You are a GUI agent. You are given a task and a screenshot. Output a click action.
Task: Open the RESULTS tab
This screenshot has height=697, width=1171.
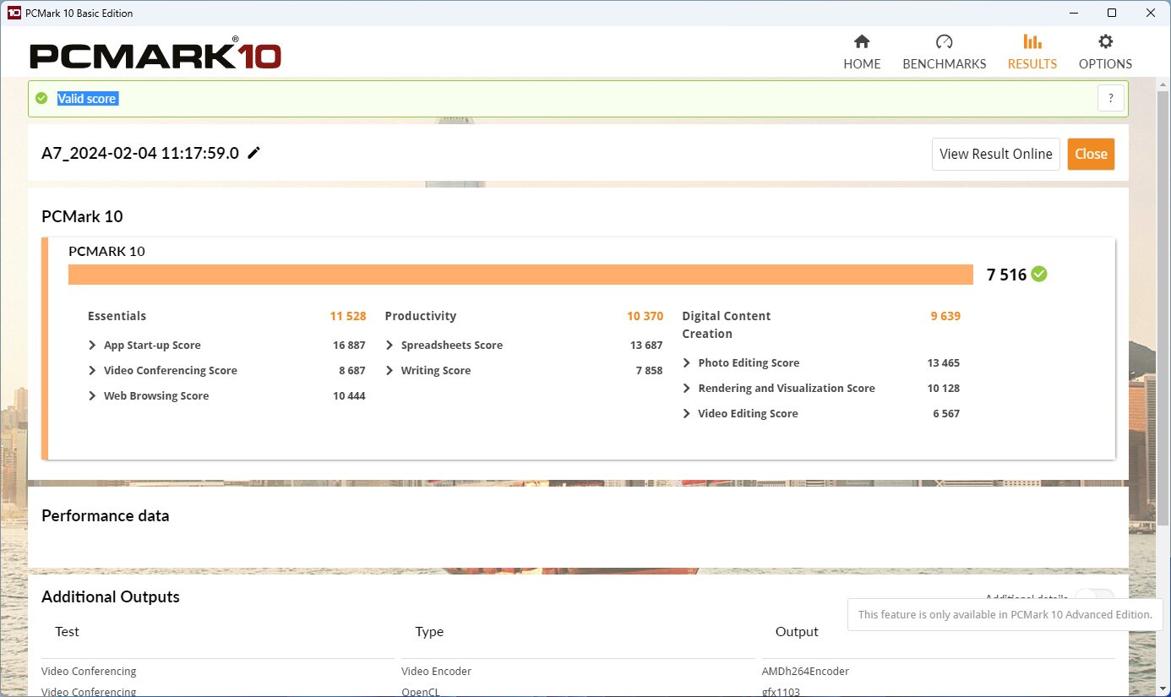click(1032, 52)
